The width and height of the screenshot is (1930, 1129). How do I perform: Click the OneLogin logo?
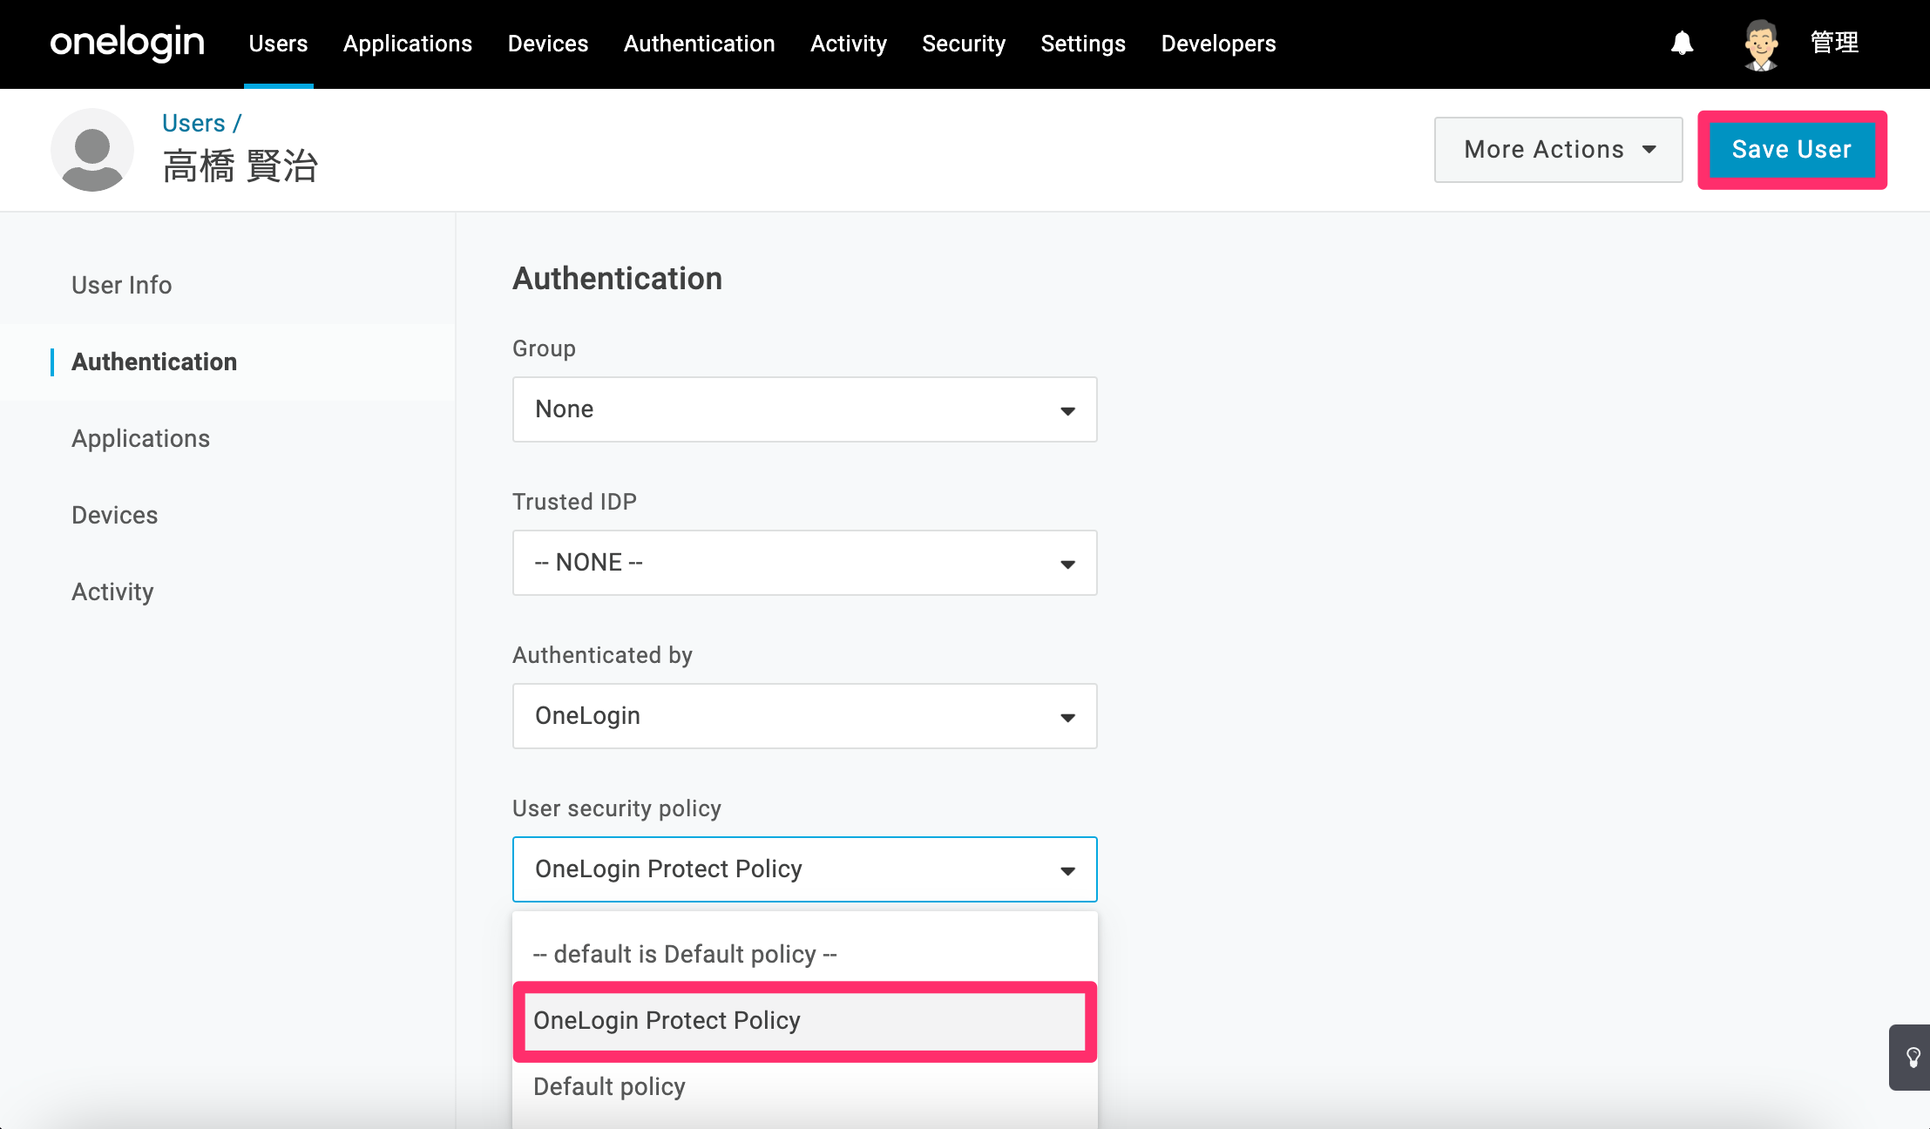[x=127, y=43]
